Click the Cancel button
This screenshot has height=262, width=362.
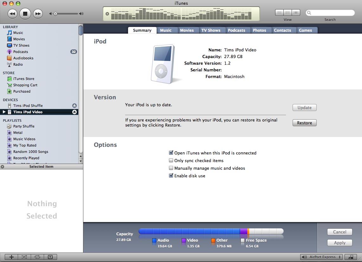(x=339, y=232)
